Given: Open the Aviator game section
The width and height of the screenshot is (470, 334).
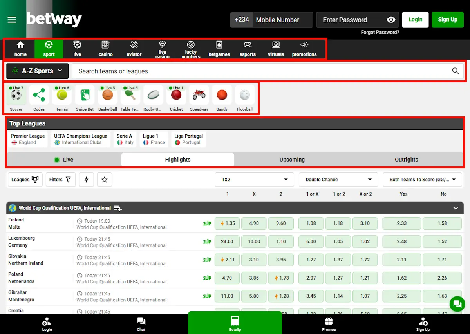Looking at the screenshot, I should pos(134,48).
